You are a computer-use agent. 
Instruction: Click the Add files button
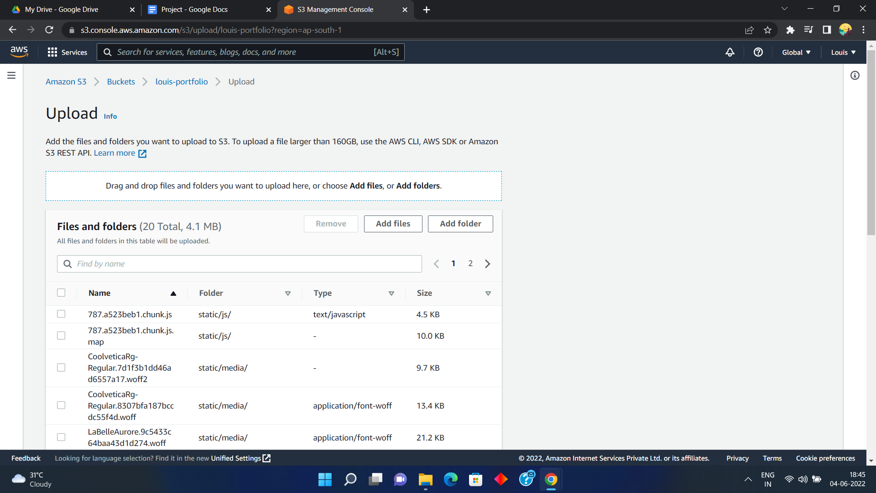[x=393, y=224]
